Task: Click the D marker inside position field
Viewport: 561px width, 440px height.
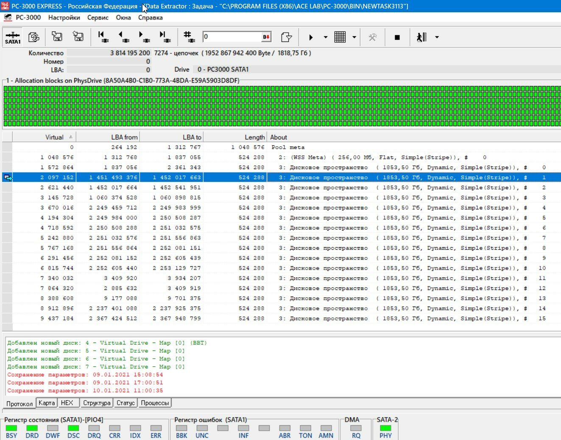Action: (x=266, y=37)
